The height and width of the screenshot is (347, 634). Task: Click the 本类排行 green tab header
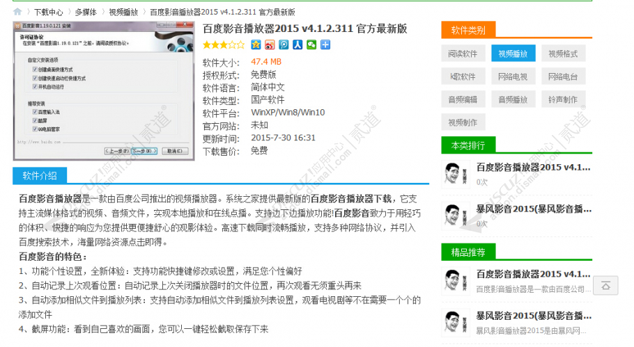click(468, 145)
